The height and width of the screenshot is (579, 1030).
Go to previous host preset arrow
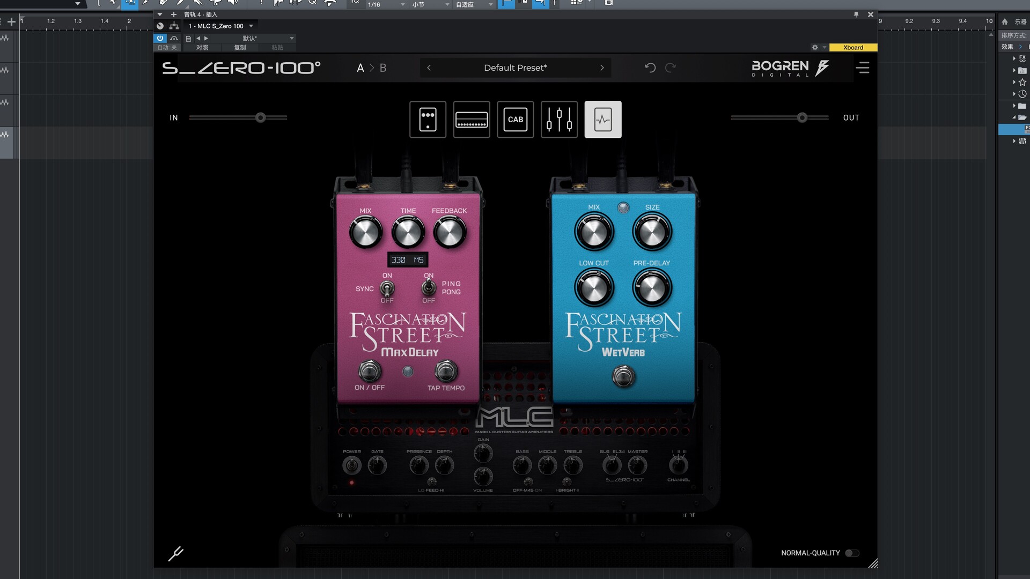click(198, 38)
